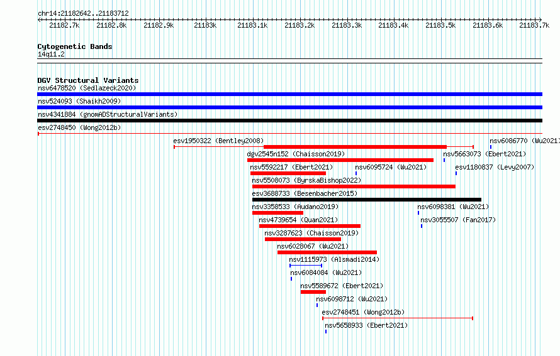Select red bar under nsv4739654
This screenshot has height=356, width=560.
310,226
